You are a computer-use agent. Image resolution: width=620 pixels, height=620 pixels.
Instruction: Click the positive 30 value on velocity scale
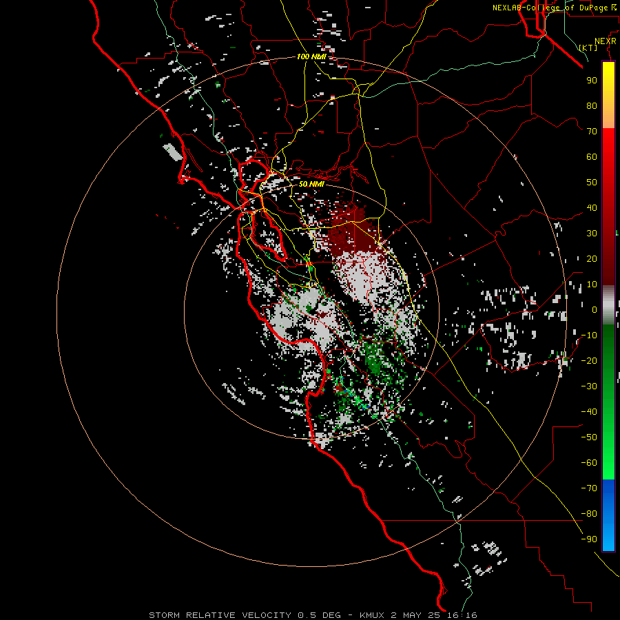point(592,234)
